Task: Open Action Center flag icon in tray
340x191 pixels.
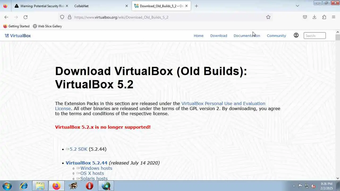Action: pyautogui.click(x=300, y=186)
